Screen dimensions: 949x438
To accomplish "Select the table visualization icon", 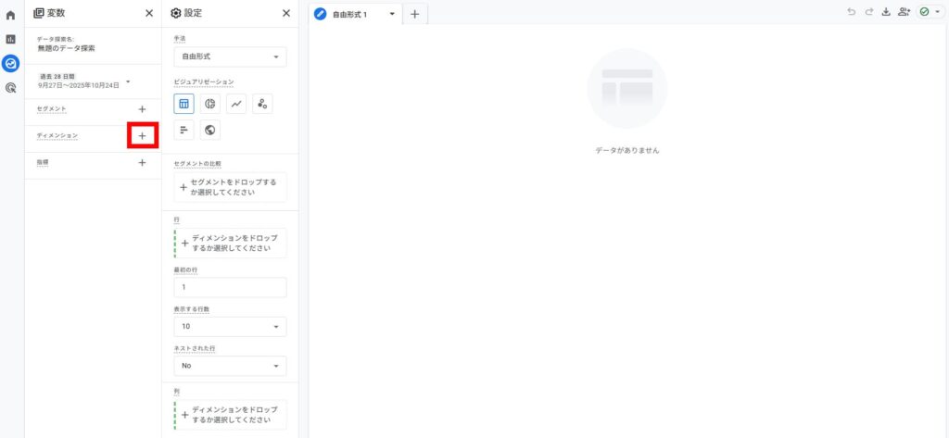I will 184,104.
